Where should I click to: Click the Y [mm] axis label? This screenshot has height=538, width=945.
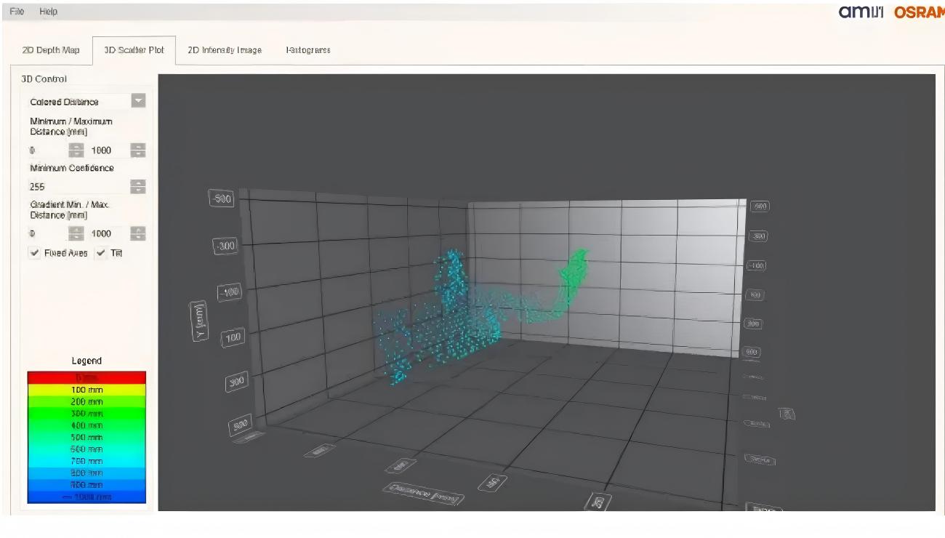(201, 321)
